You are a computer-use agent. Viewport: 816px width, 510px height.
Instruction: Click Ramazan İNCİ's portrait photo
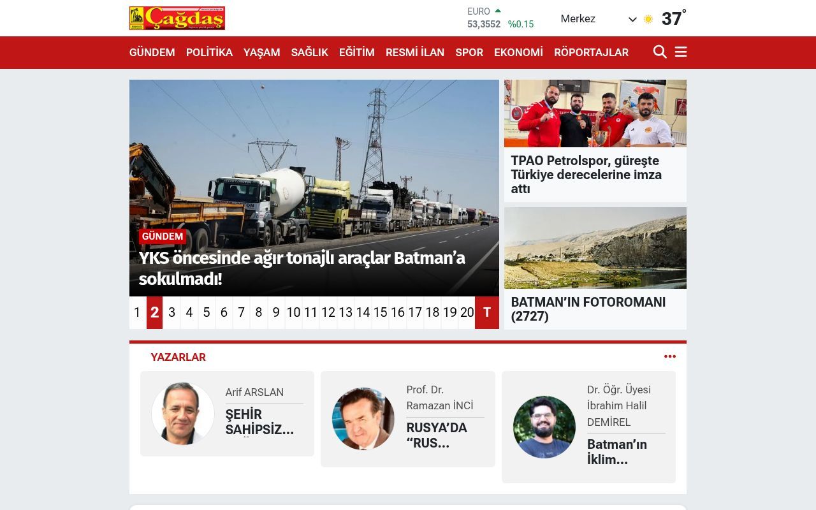(363, 419)
